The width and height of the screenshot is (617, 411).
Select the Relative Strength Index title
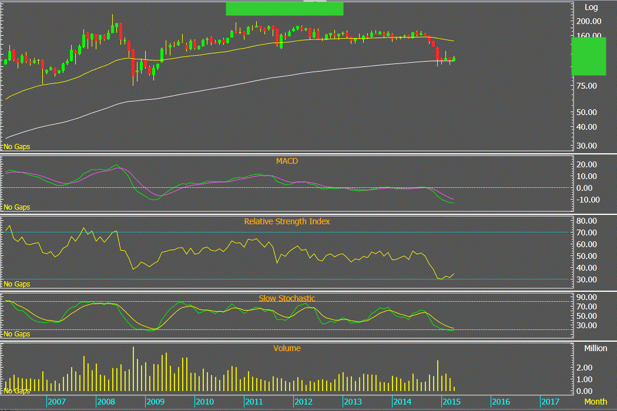(x=287, y=221)
